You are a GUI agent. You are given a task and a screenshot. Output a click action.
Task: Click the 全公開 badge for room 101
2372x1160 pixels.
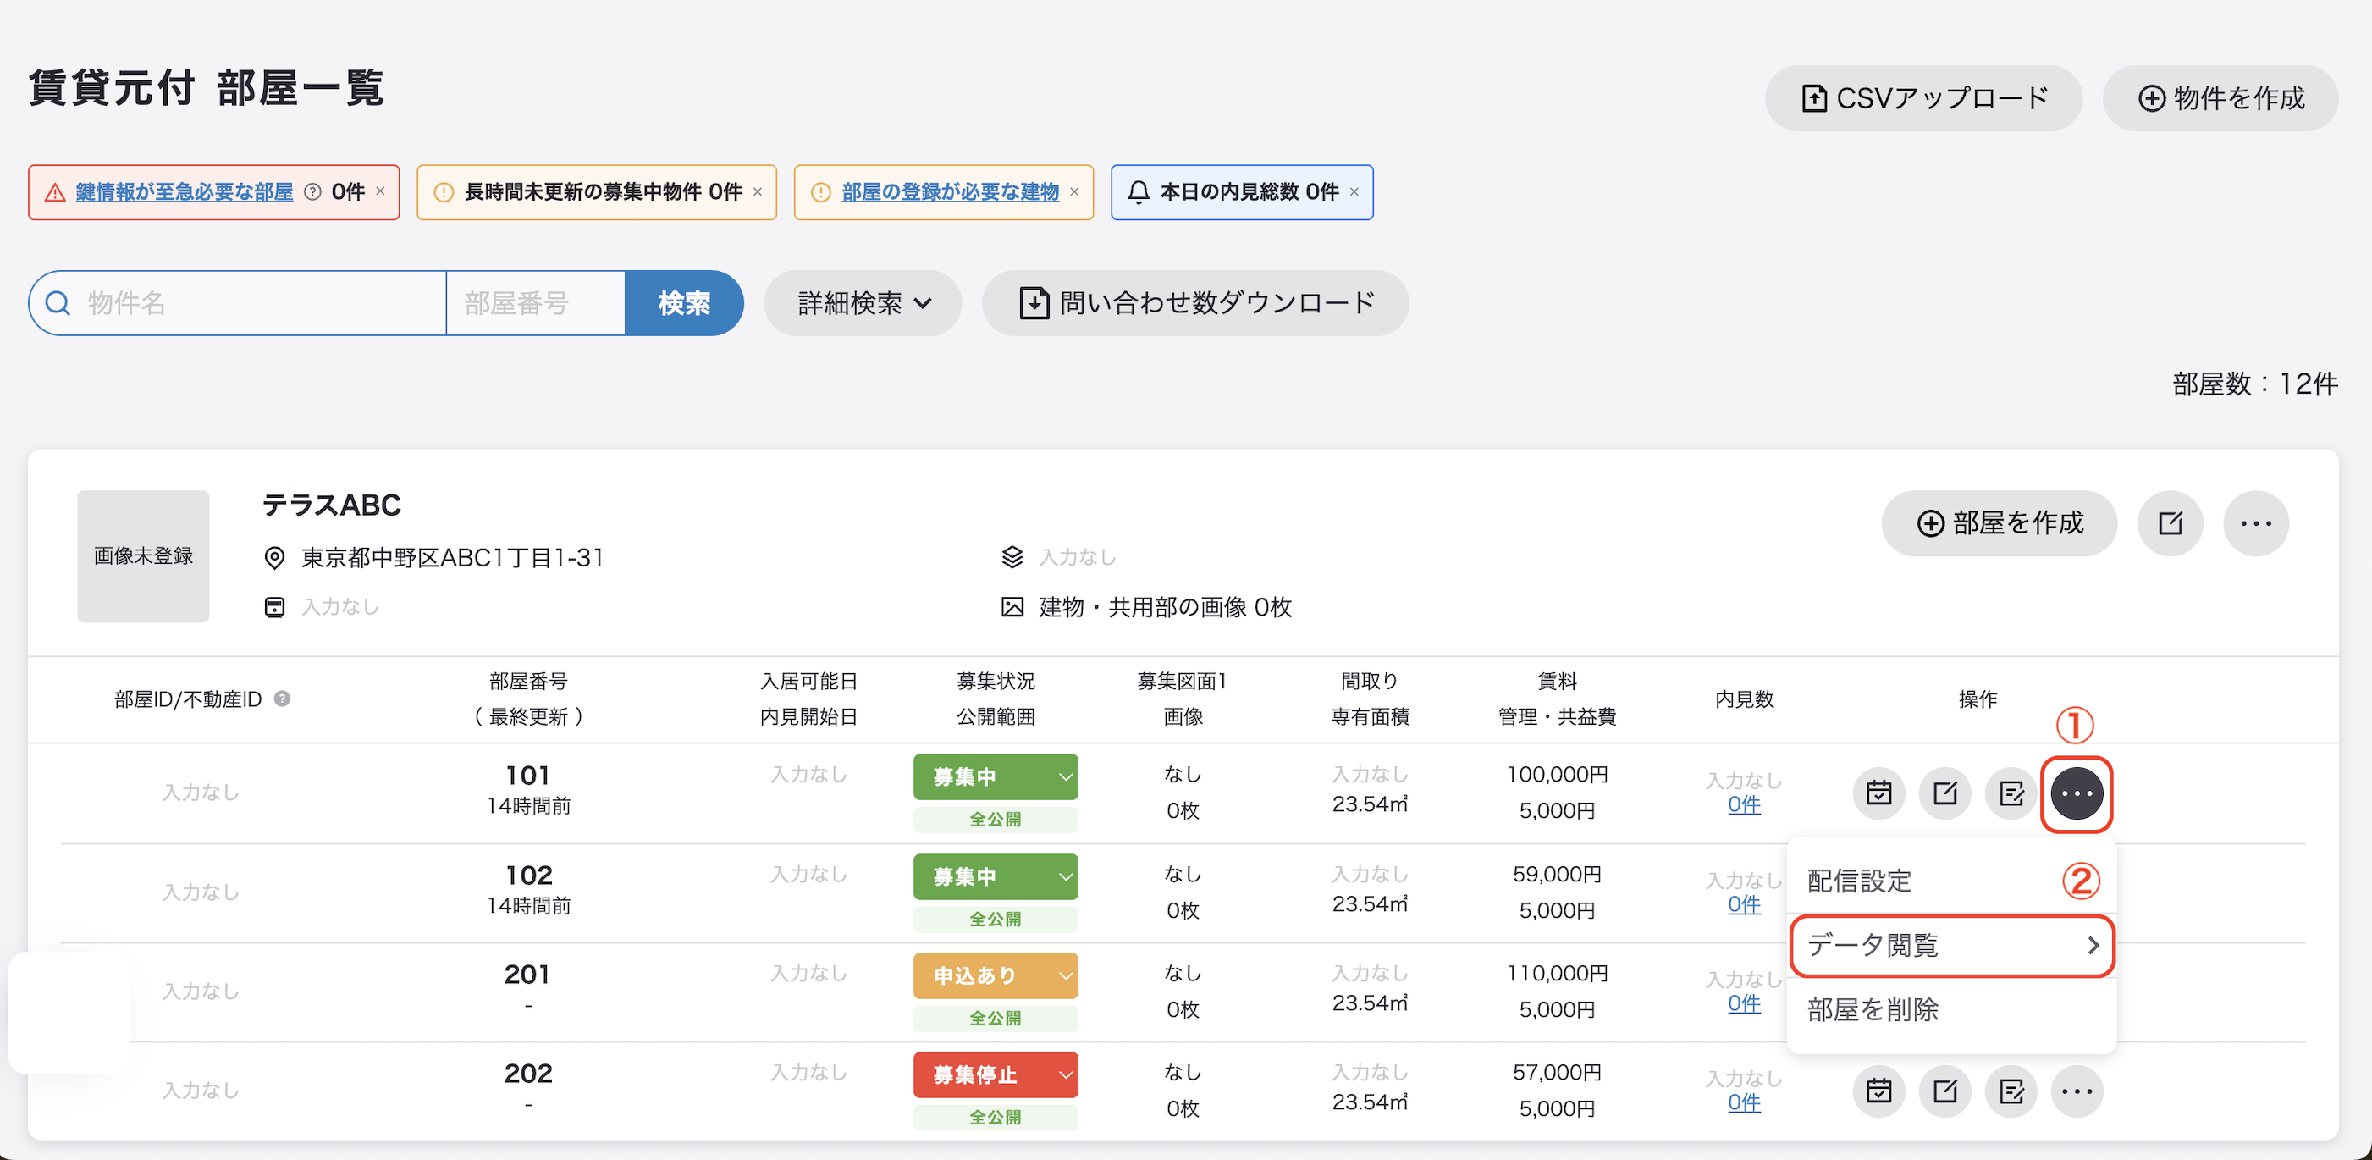tap(996, 820)
